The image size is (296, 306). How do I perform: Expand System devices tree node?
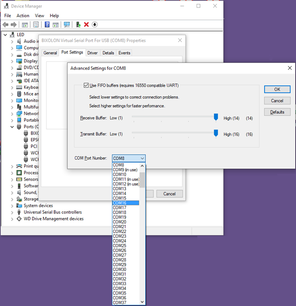click(x=12, y=206)
